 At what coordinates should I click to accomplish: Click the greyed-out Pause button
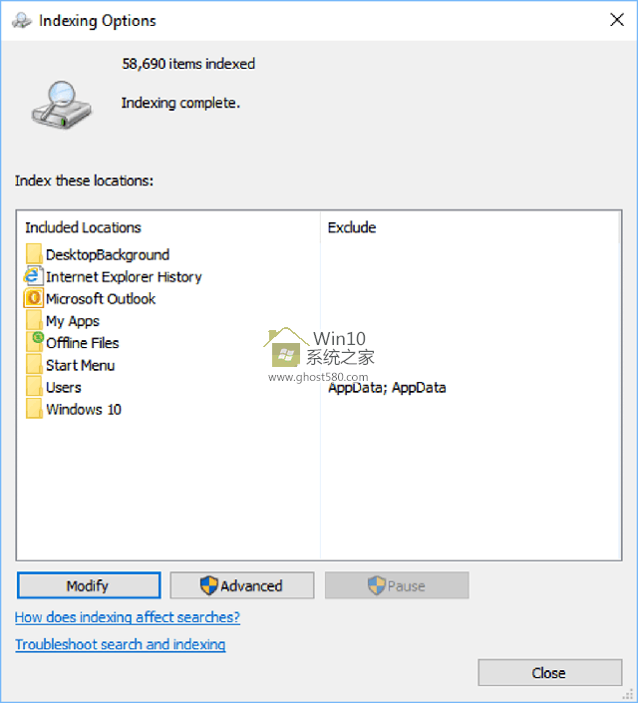point(397,585)
